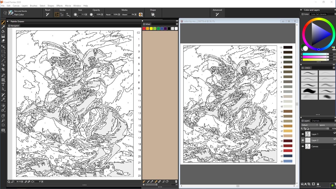The height and width of the screenshot is (189, 336).
Task: Click the New Layer Mask icon
Action: [314, 184]
